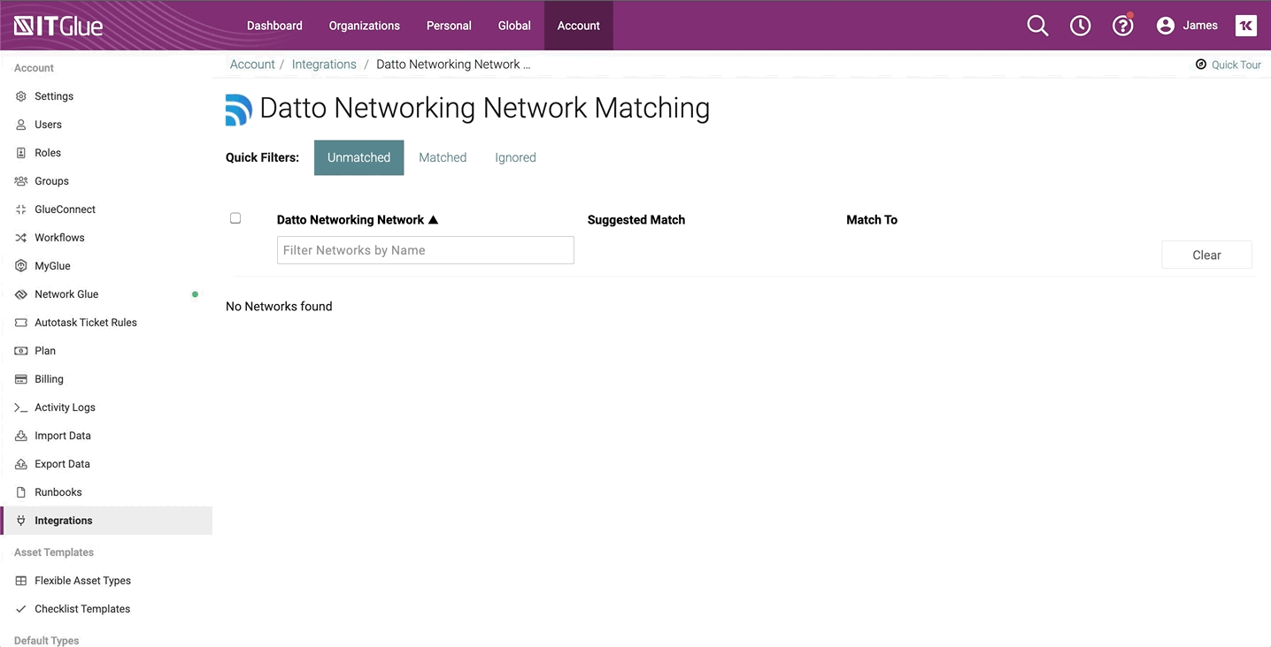Viewport: 1271px width, 647px height.
Task: Open Checklist Templates label
Action: [82, 609]
